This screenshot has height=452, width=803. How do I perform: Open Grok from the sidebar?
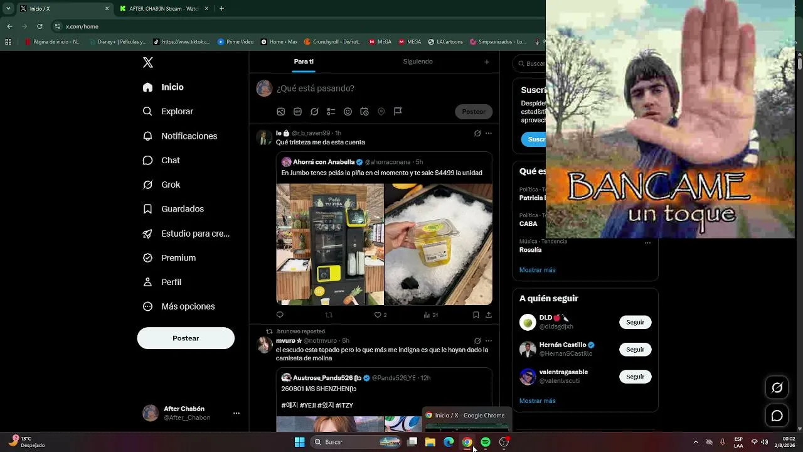point(161,185)
